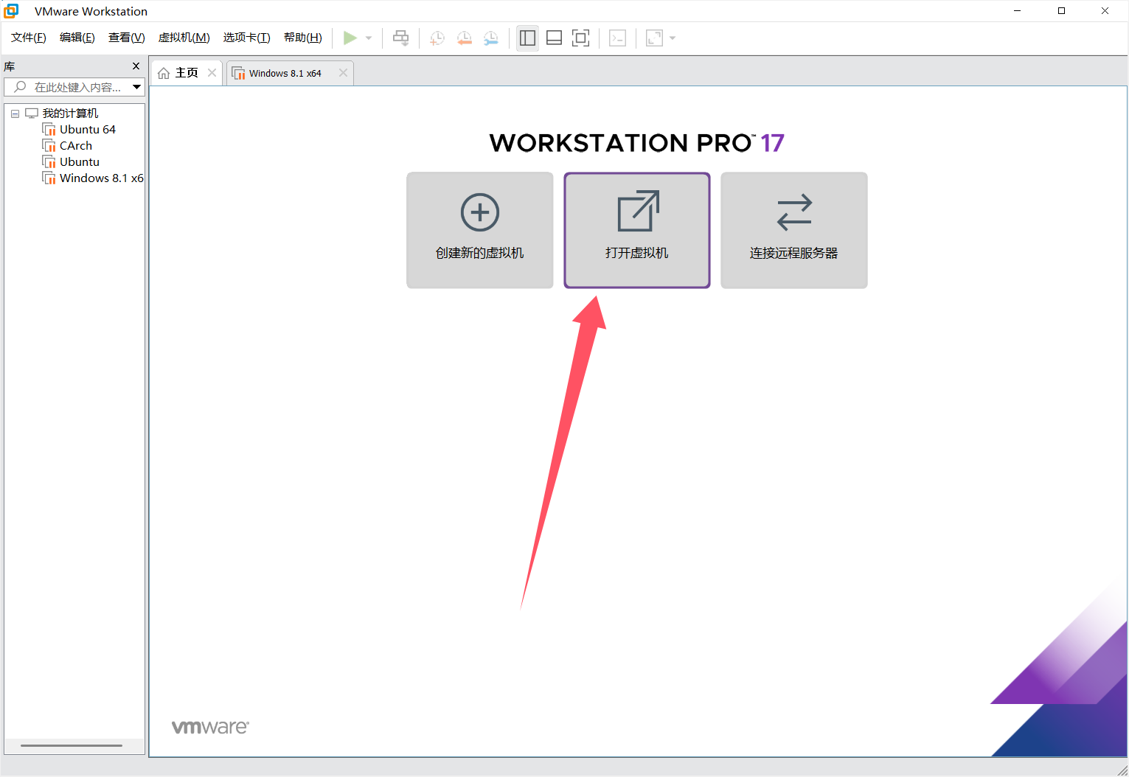Minimize the VMware Workstation window

point(1018,11)
